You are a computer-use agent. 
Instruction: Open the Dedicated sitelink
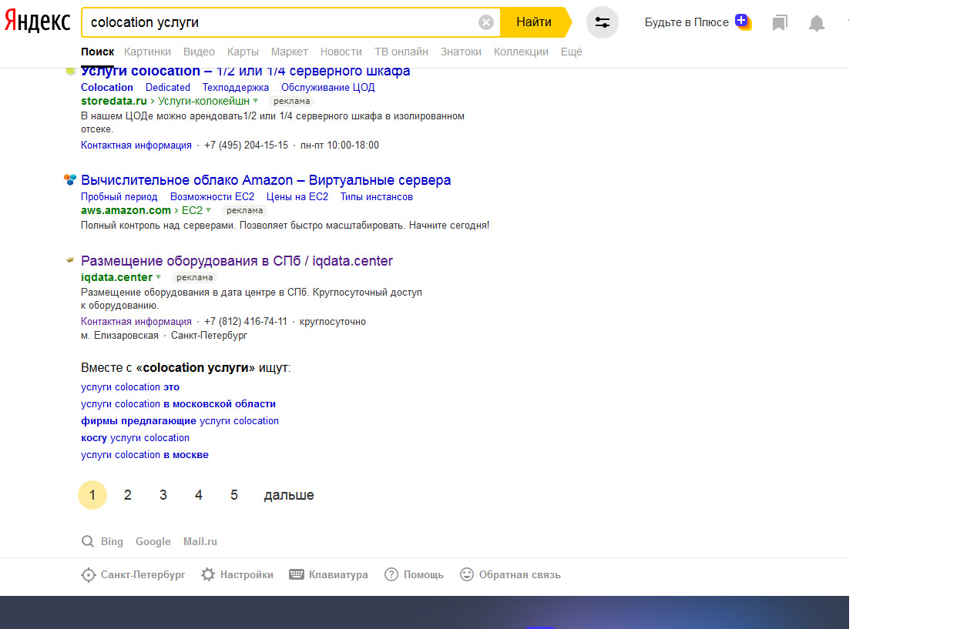pyautogui.click(x=168, y=87)
